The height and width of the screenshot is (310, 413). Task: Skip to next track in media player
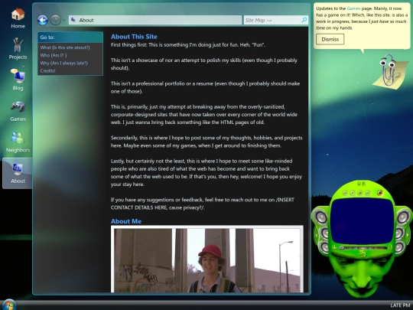(x=367, y=193)
